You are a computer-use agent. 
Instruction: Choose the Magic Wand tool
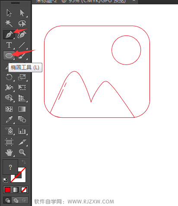point(9,23)
